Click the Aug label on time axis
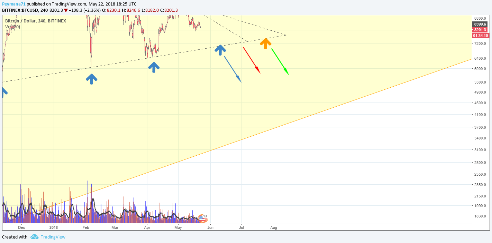 pos(274,227)
